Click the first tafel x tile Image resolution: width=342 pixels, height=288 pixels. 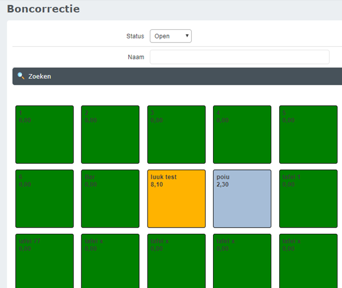(110, 261)
